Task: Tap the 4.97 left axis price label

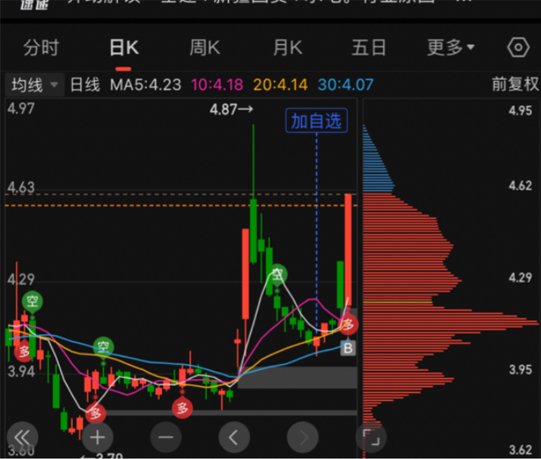Action: click(x=21, y=109)
